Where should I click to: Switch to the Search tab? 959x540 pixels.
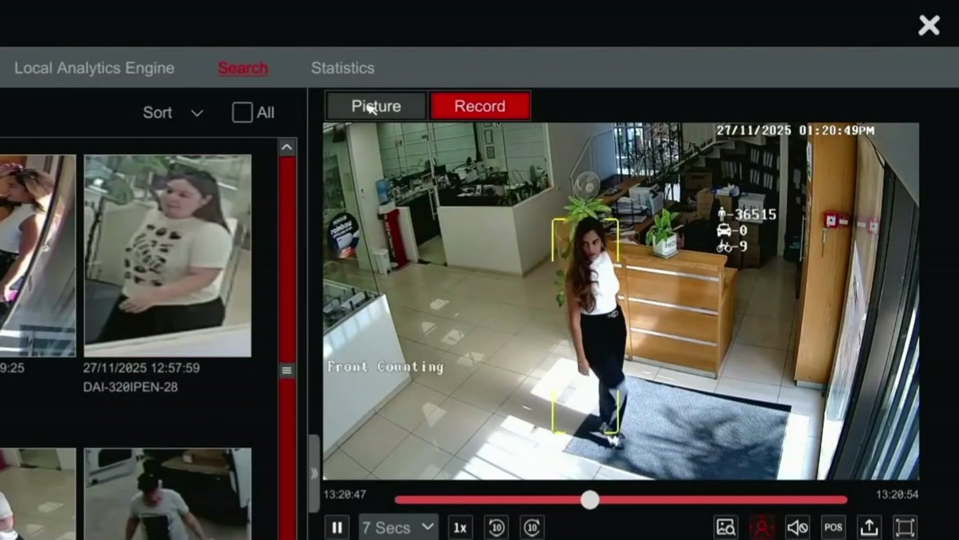click(243, 68)
